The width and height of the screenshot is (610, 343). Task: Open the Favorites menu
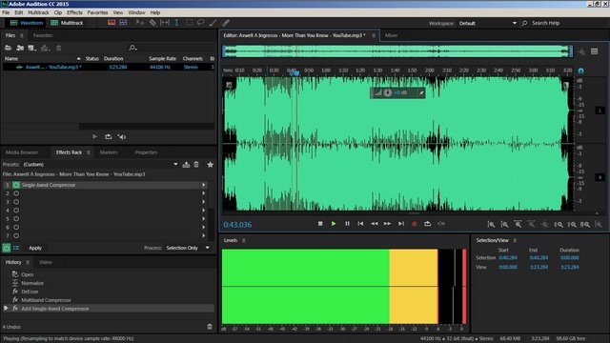[97, 12]
